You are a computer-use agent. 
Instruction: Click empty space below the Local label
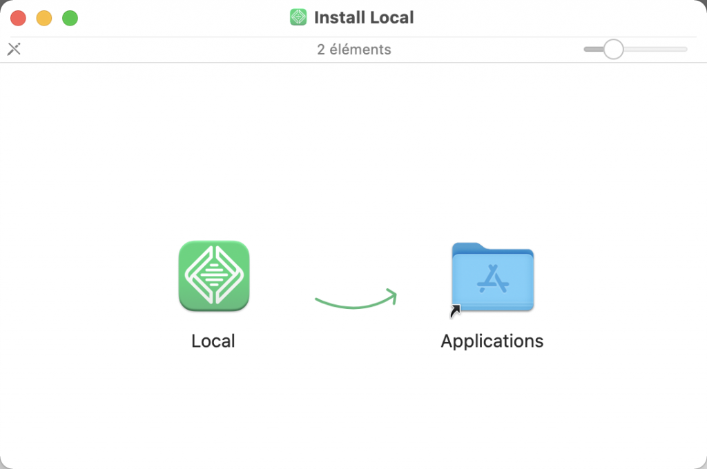click(213, 407)
